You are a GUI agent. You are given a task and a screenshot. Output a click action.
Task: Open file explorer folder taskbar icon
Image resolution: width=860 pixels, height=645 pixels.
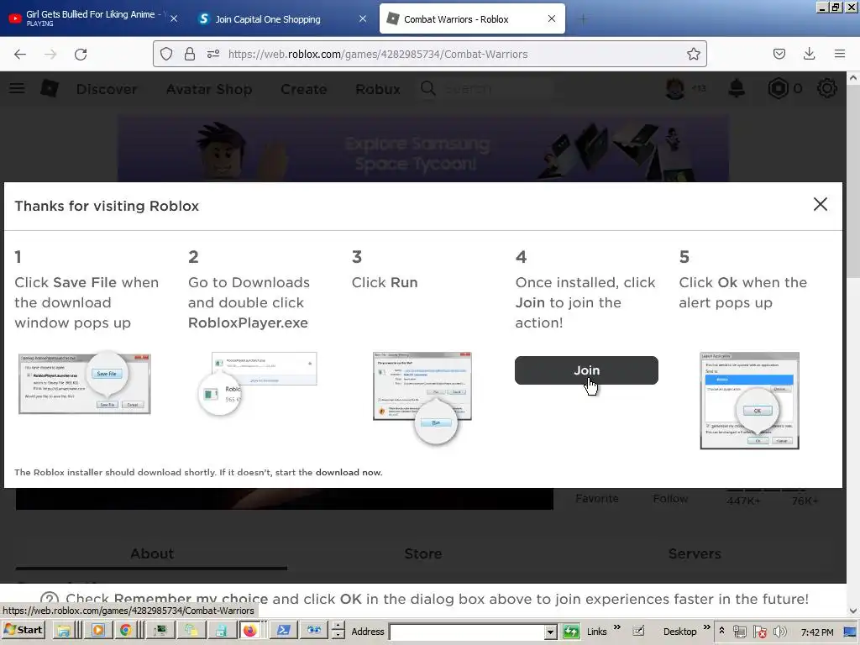click(x=64, y=631)
